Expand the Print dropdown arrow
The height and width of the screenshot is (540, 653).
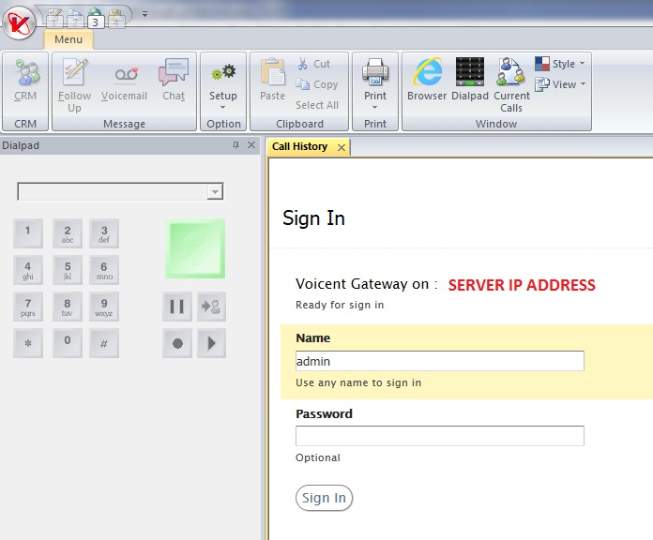pyautogui.click(x=374, y=108)
